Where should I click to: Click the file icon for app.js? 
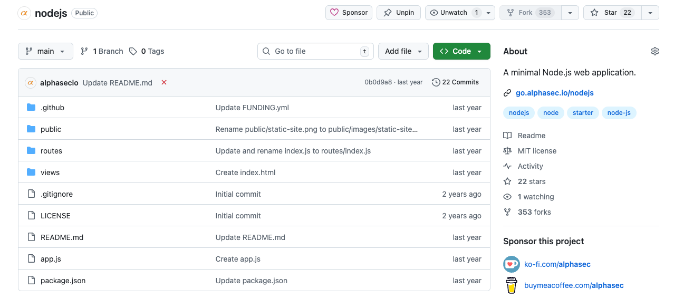tap(31, 259)
